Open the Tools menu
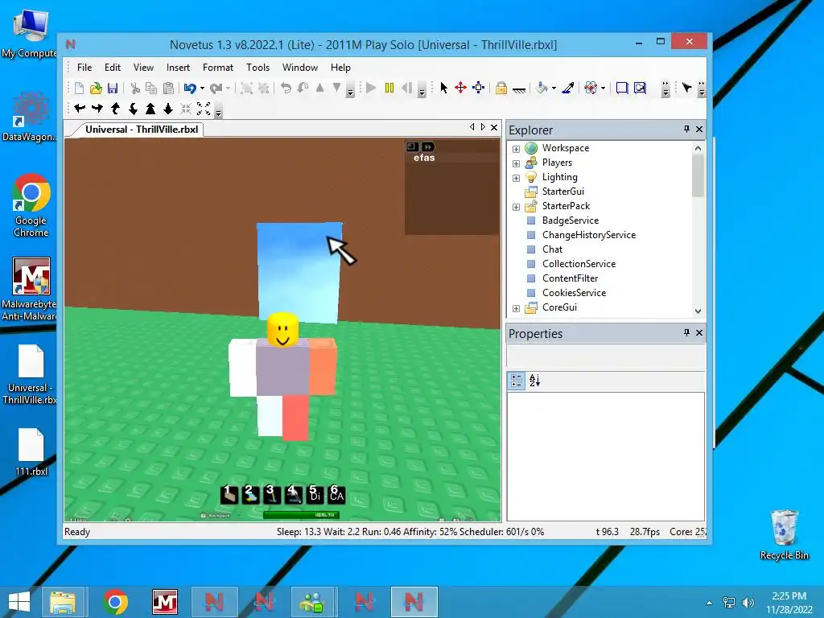Viewport: 824px width, 618px height. coord(257,68)
